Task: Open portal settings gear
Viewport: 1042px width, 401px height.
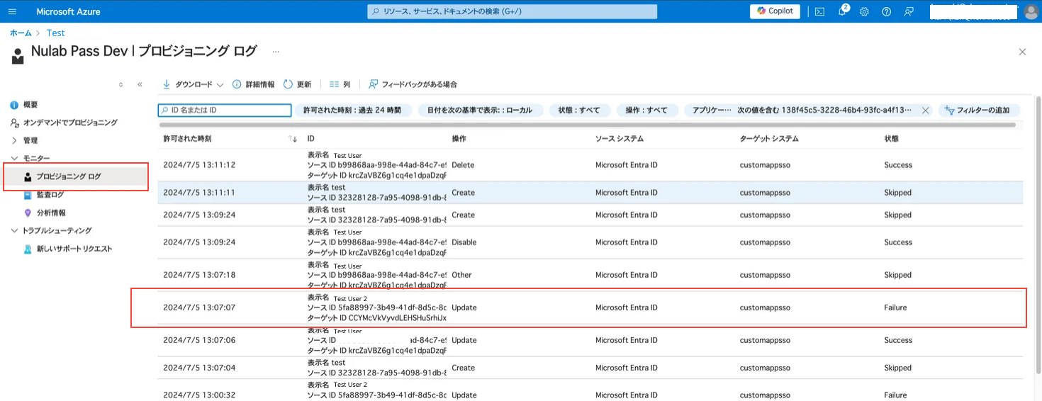Action: (864, 11)
